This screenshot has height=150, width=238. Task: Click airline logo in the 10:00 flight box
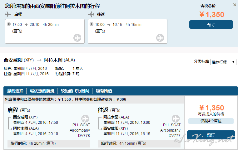point(160,38)
